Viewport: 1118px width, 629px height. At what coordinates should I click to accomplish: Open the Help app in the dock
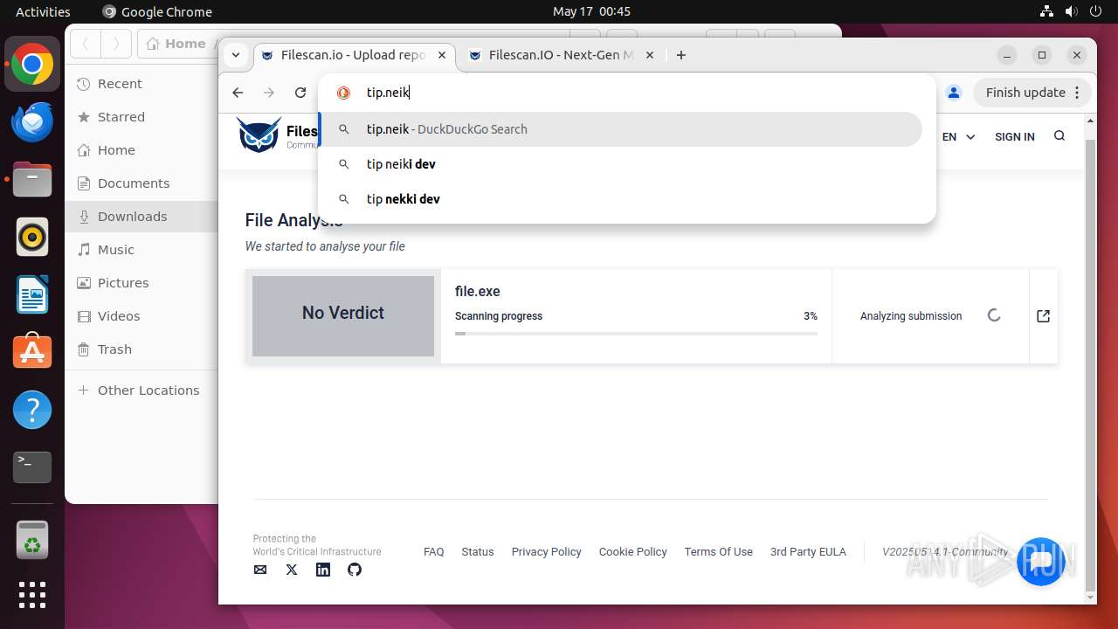click(x=32, y=410)
